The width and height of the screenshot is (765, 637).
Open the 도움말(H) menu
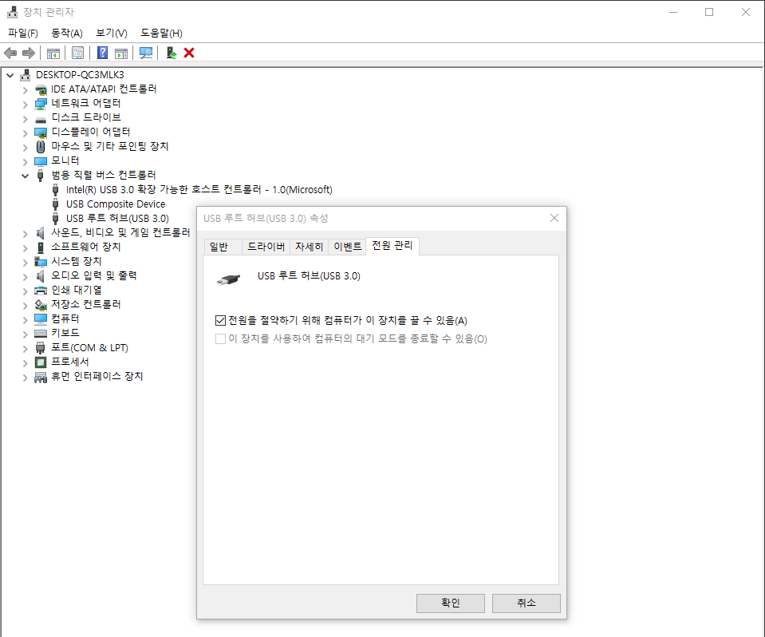(161, 34)
